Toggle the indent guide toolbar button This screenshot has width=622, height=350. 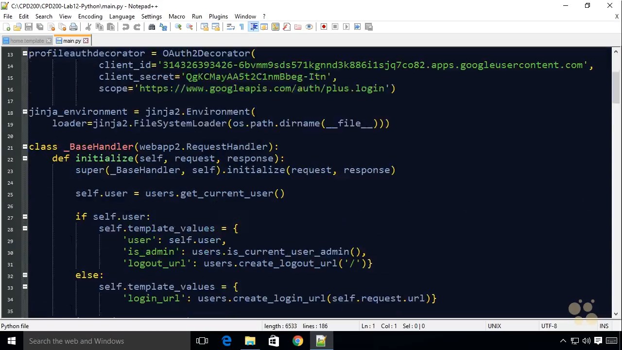pos(254,27)
